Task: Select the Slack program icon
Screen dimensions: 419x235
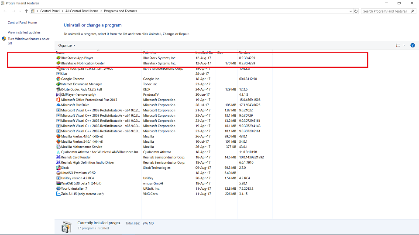Action: pyautogui.click(x=58, y=168)
